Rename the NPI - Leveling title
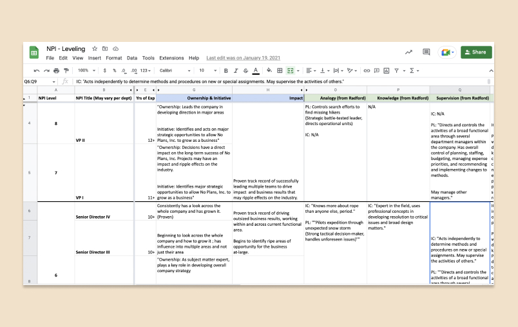The height and width of the screenshot is (327, 518). click(66, 49)
